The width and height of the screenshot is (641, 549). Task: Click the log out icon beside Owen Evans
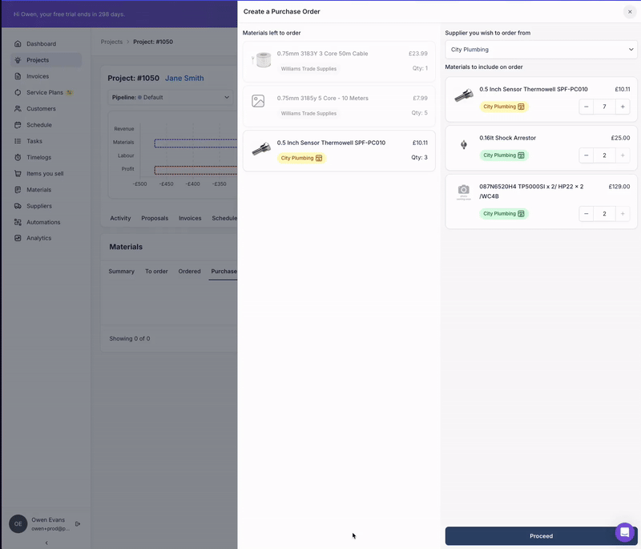(x=78, y=524)
